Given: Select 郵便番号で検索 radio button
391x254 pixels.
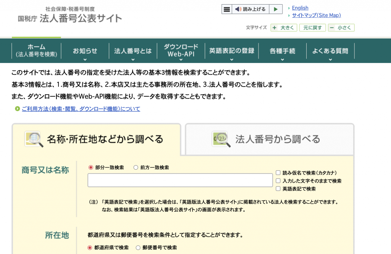Looking at the screenshot, I should point(138,248).
